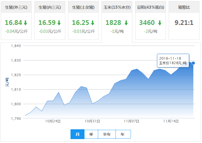Select the 生猪(外三元) price card
202x143 pixels.
click(16, 20)
